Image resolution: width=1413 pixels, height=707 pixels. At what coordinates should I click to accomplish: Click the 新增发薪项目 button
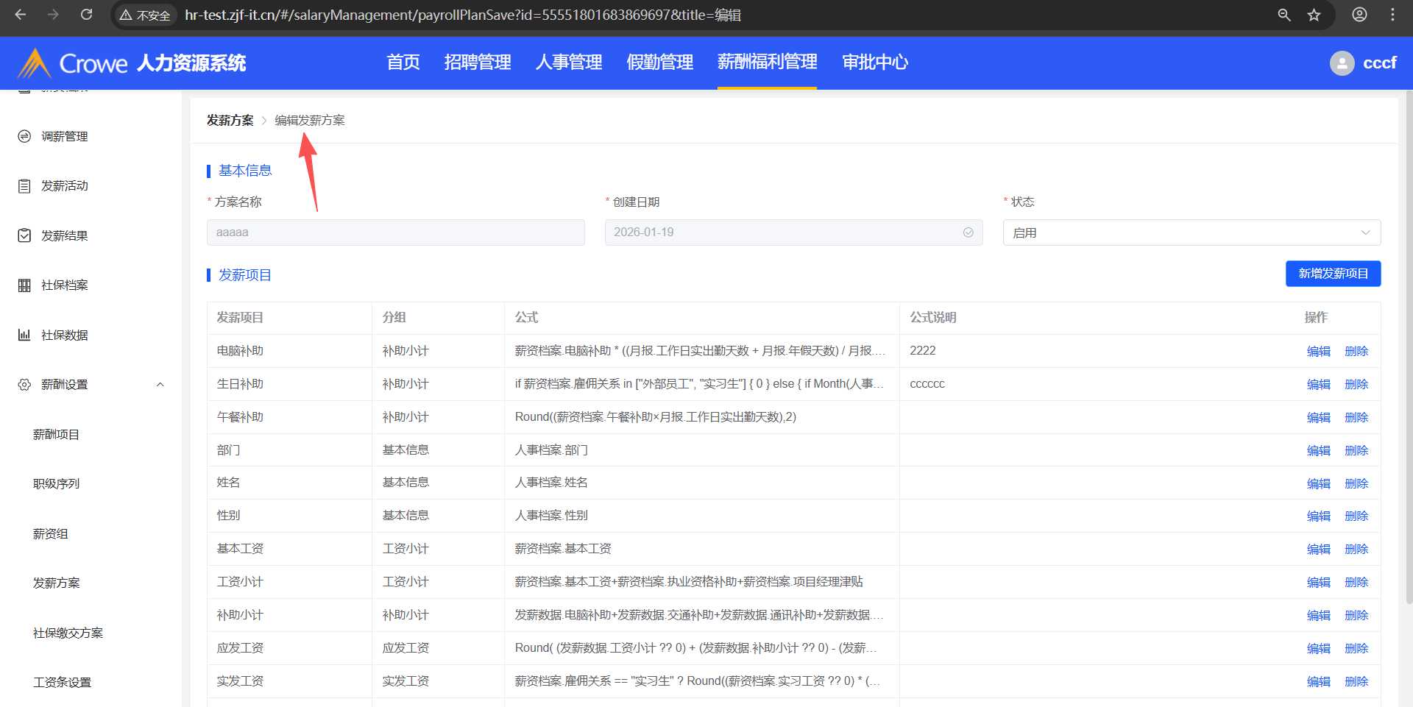(1332, 274)
